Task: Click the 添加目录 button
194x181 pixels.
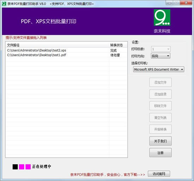Action: click(x=160, y=94)
